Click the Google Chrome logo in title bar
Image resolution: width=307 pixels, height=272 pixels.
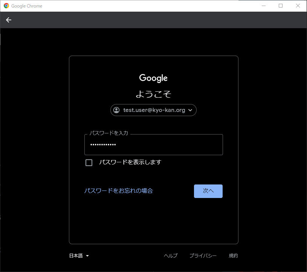pyautogui.click(x=6, y=6)
